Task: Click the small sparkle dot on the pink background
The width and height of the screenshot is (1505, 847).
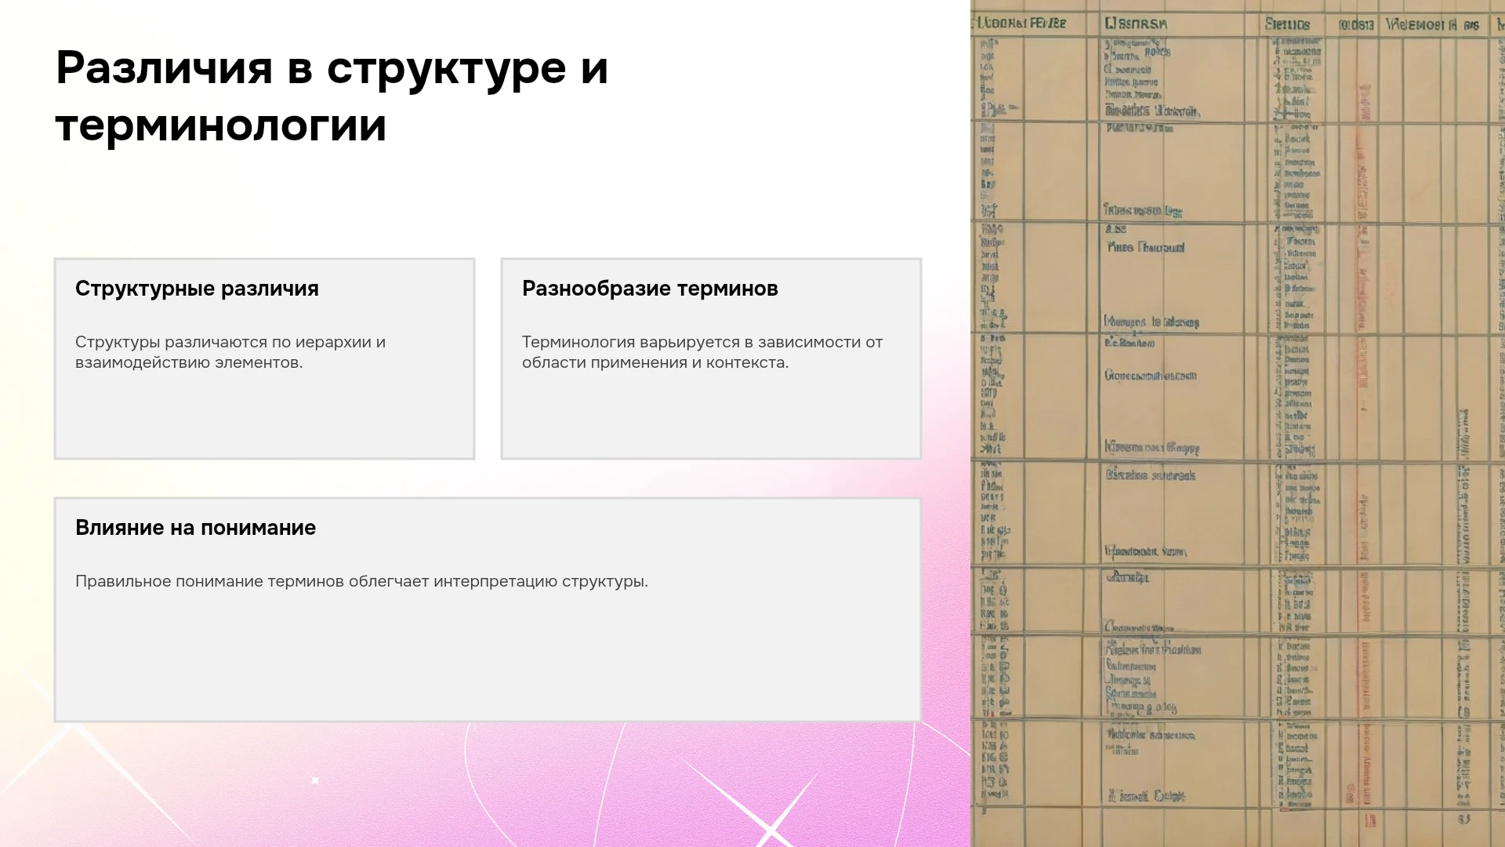Action: point(315,780)
